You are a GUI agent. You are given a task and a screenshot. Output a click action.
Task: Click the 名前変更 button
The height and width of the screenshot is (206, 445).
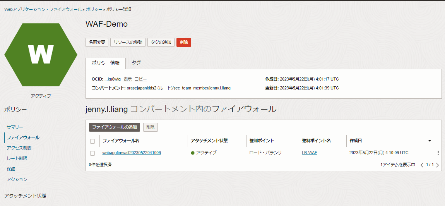(97, 42)
